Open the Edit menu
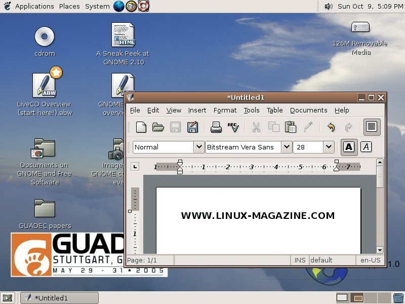The width and height of the screenshot is (405, 304). pyautogui.click(x=153, y=110)
